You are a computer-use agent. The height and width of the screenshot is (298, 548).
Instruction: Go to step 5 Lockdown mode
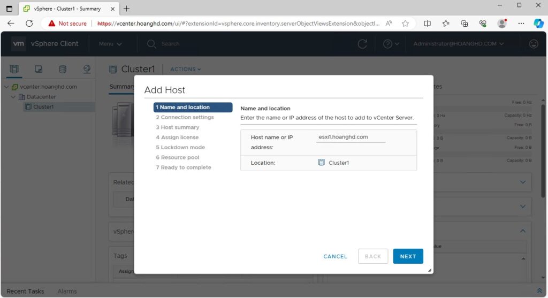pos(180,148)
